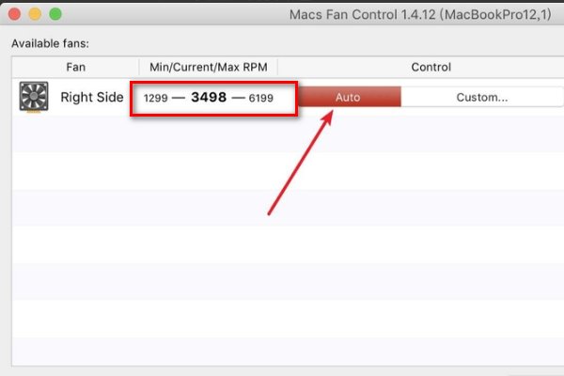Close the Macs Fan Control window
Viewport: 564px width, 376px height.
coord(15,16)
